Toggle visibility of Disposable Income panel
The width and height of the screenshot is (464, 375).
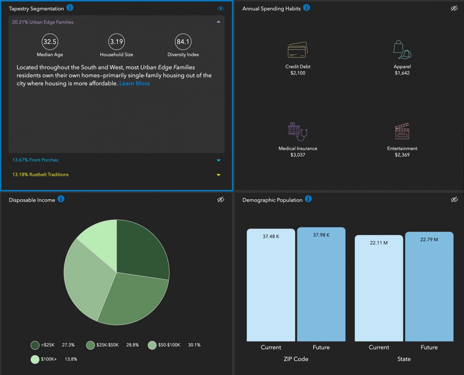[x=221, y=199]
